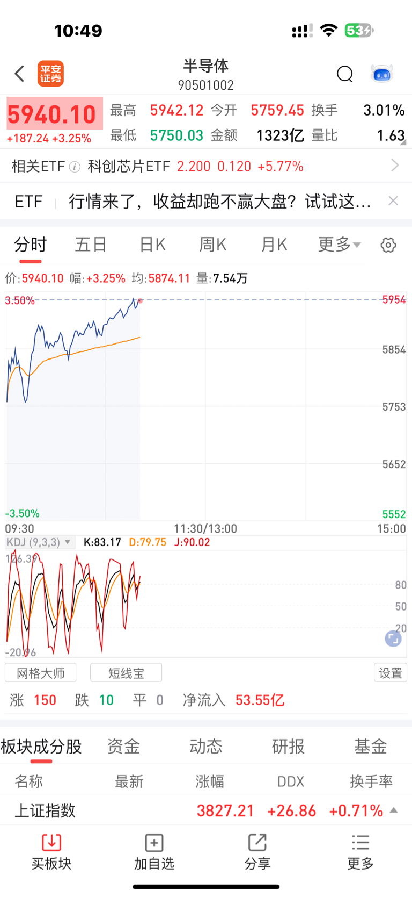Image resolution: width=412 pixels, height=897 pixels.
Task: Open the robot assistant icon
Action: pyautogui.click(x=382, y=74)
